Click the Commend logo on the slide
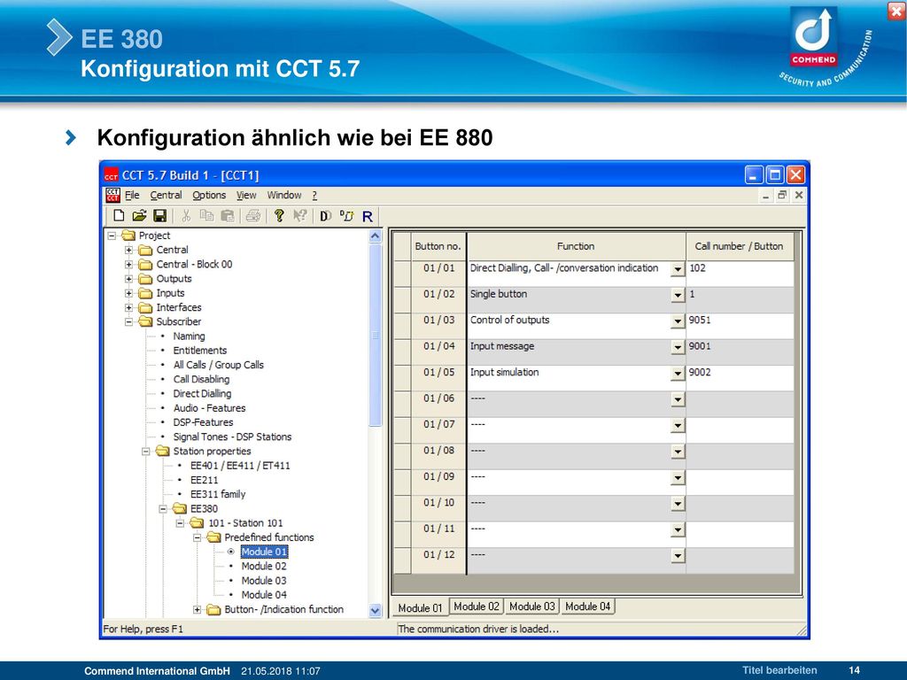This screenshot has width=907, height=680. click(814, 35)
